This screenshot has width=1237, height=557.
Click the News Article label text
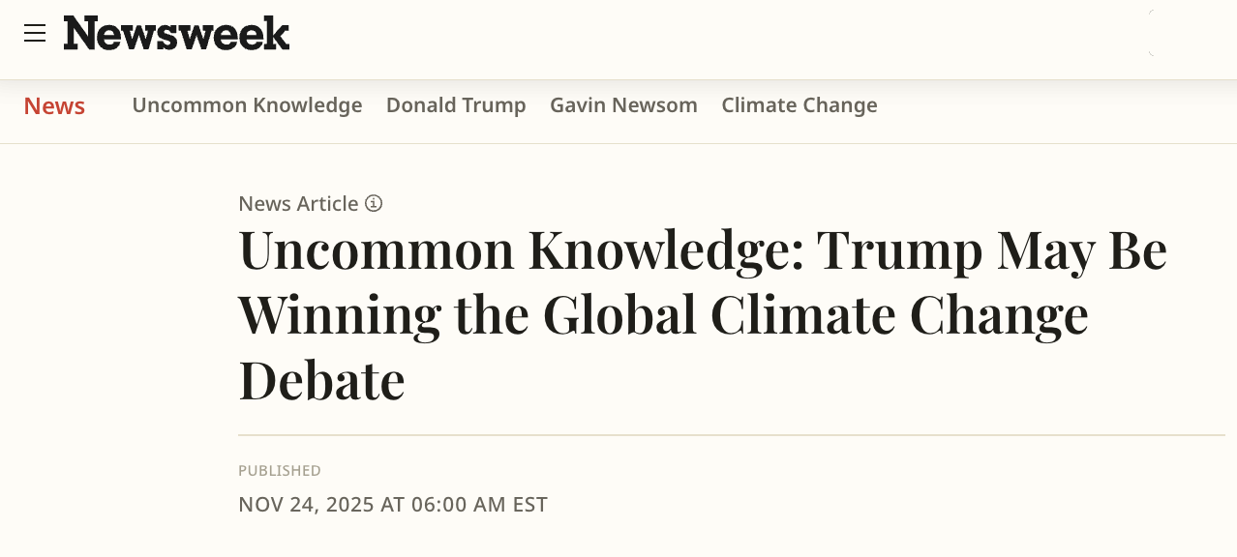point(298,203)
